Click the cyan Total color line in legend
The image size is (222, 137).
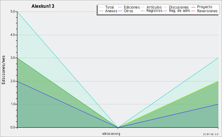tap(101, 7)
